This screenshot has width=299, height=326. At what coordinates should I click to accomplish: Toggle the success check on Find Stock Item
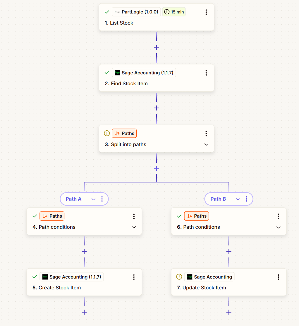pyautogui.click(x=107, y=72)
